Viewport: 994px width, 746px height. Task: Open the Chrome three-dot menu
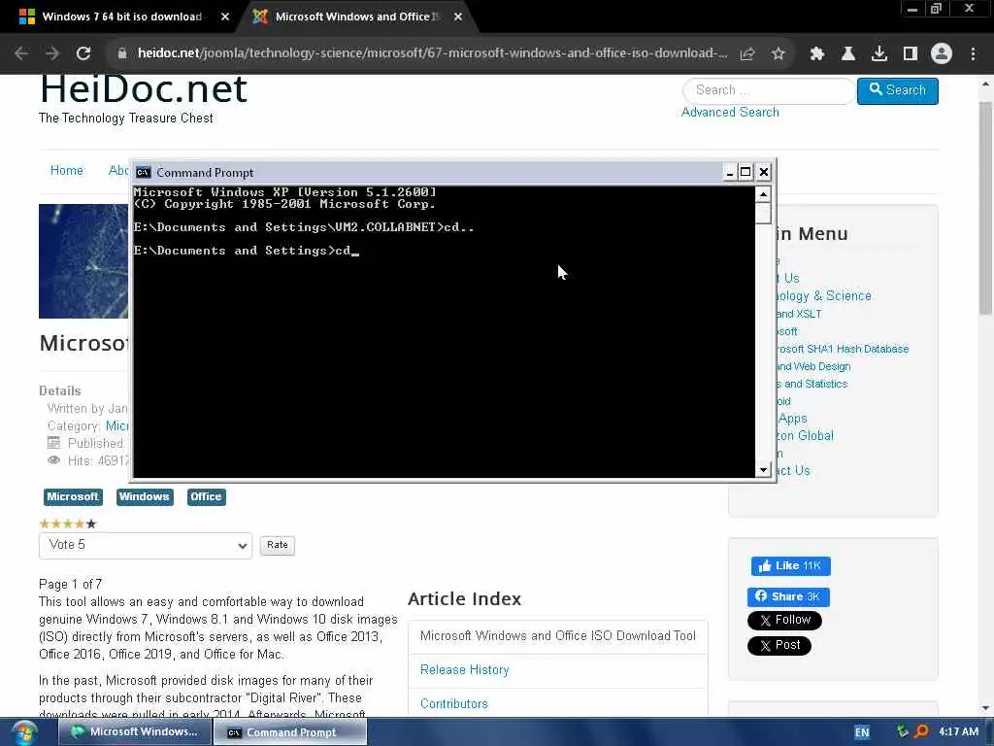pyautogui.click(x=973, y=54)
